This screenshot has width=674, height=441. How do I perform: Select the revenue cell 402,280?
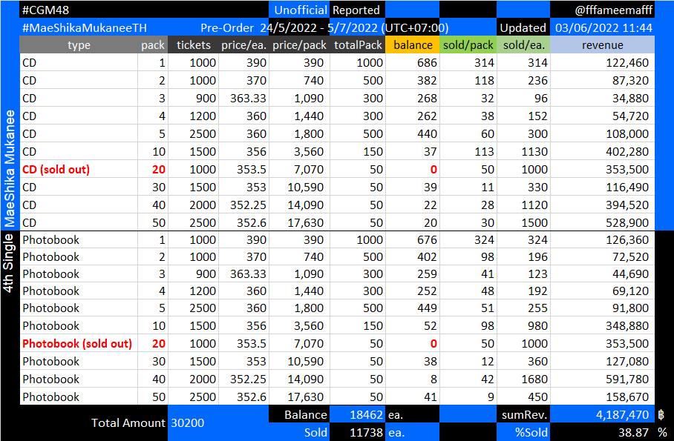coord(602,152)
